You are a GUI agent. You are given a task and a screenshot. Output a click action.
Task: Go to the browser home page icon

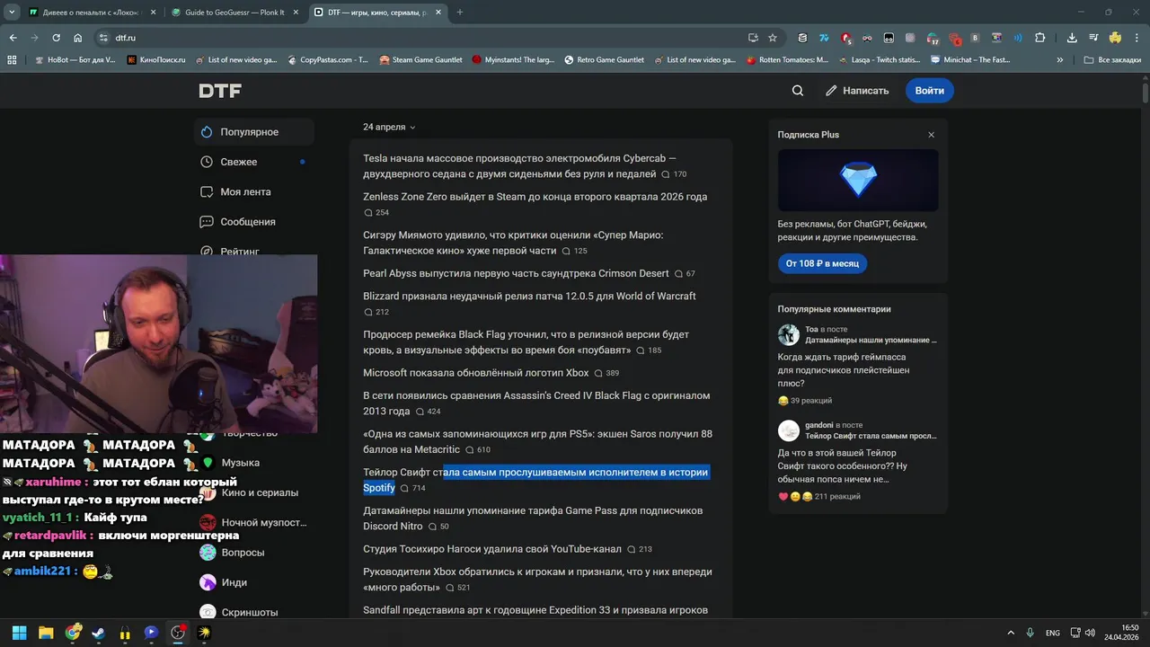tap(78, 38)
